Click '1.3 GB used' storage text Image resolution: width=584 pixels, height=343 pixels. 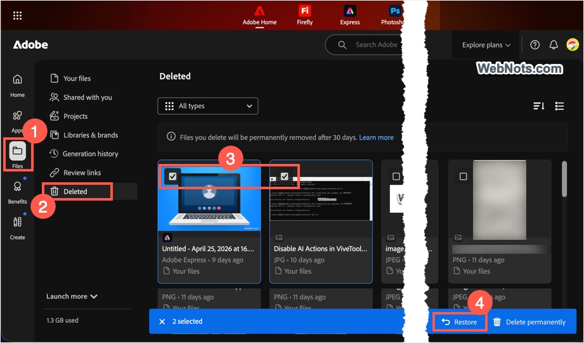[62, 320]
